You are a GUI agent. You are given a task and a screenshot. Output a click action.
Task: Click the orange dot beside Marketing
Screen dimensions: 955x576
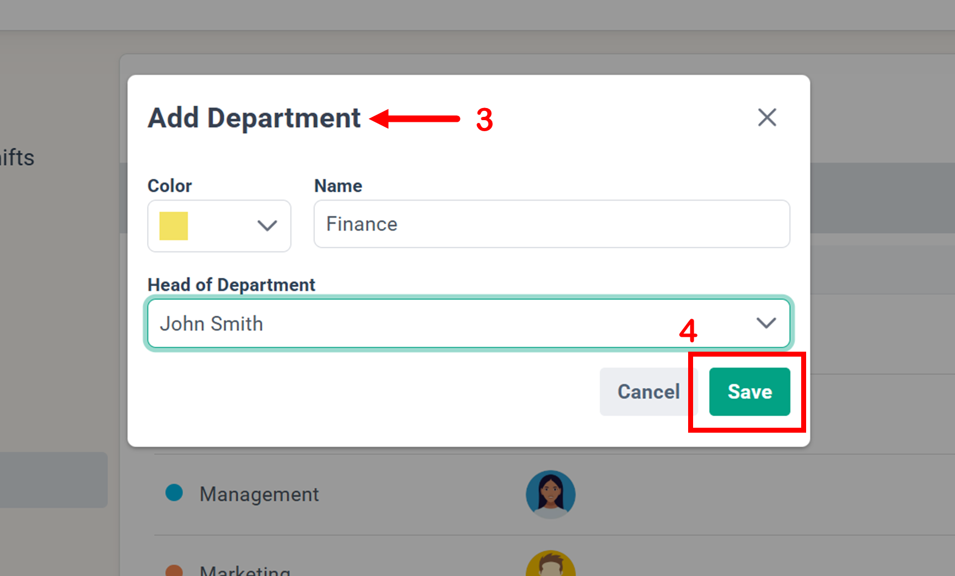click(174, 570)
